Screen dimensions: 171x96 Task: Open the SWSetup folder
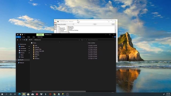point(37,55)
